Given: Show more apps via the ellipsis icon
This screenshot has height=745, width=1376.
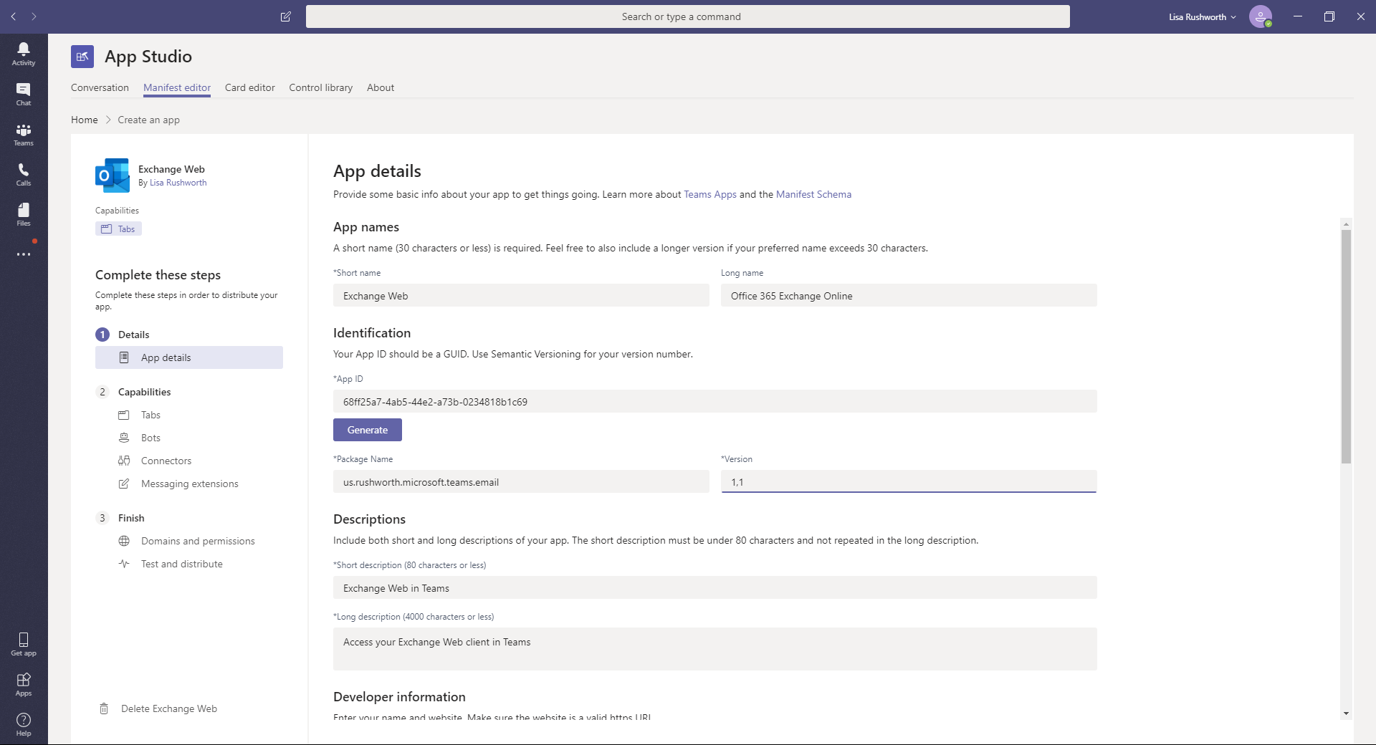Looking at the screenshot, I should coord(24,254).
